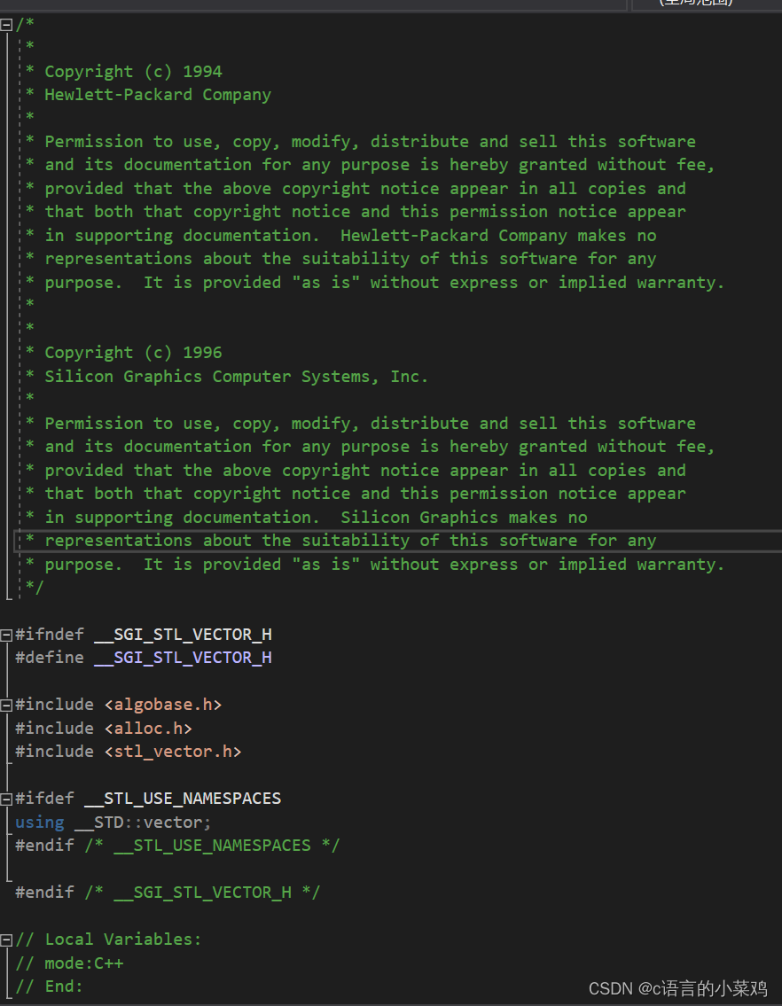Collapse the Local Variables comment block
Image resolution: width=782 pixels, height=1006 pixels.
click(7, 940)
